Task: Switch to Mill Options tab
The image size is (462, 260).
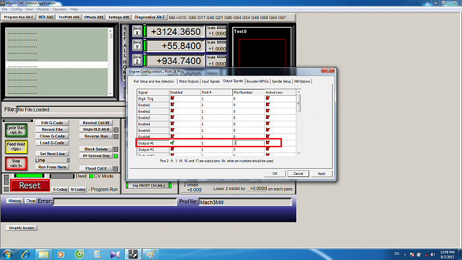Action: (x=302, y=81)
